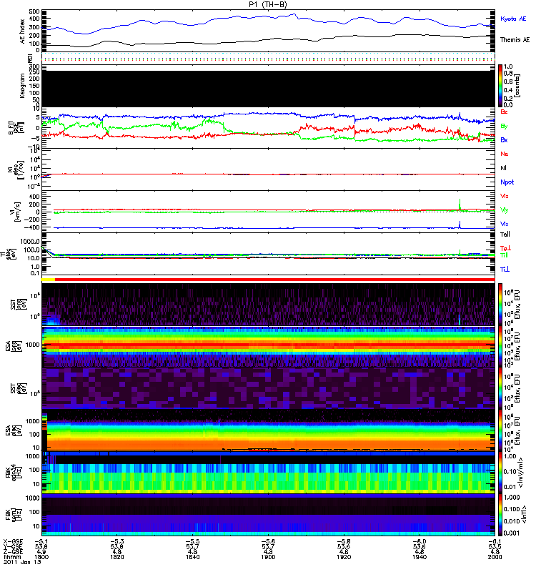Click the yellow segment of the status bar

[48, 280]
